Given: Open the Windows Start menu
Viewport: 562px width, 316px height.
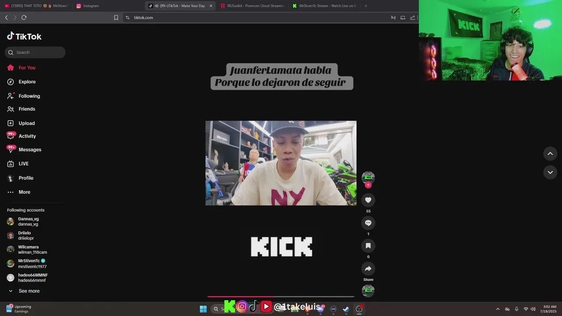Looking at the screenshot, I should pos(203,309).
